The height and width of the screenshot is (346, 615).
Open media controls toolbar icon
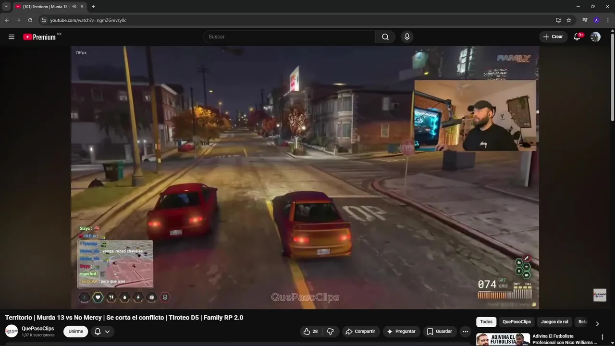585,20
